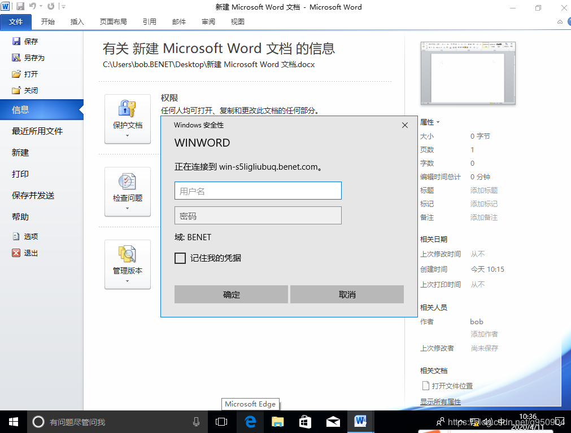
Task: Open the Customize Quick Access Toolbar arrow
Action: coord(63,7)
